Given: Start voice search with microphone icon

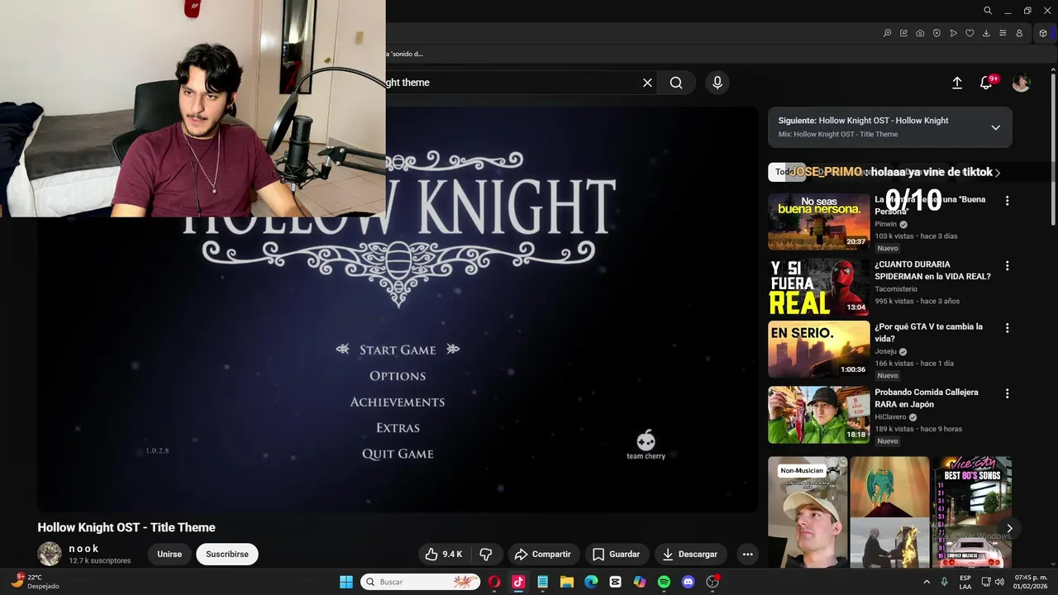Looking at the screenshot, I should (x=717, y=83).
